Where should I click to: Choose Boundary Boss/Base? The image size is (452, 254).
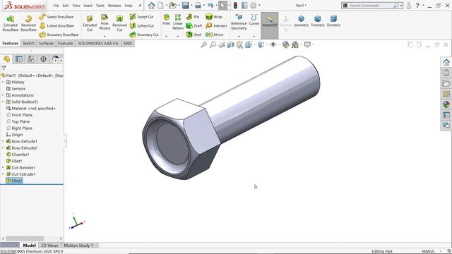(59, 35)
